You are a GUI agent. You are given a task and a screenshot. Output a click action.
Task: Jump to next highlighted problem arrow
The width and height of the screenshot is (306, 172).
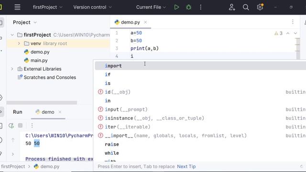pos(295,33)
